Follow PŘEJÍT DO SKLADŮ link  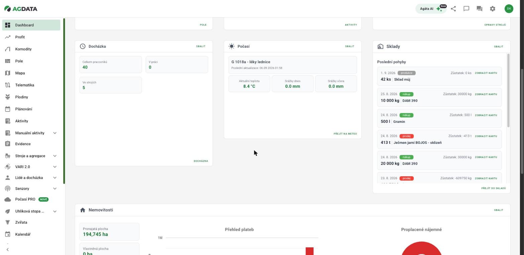[x=494, y=188]
